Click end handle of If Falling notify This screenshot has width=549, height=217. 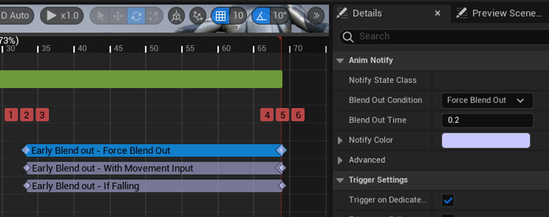(281, 186)
